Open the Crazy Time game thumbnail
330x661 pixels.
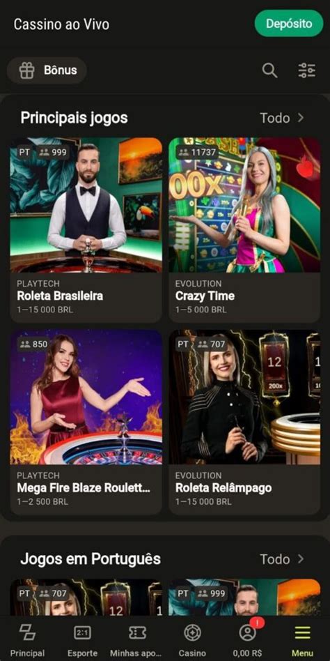(244, 205)
